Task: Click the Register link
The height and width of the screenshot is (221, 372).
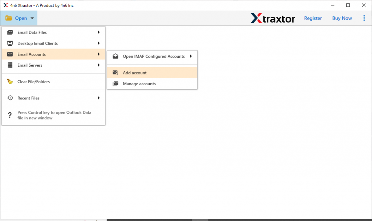Action: tap(313, 18)
